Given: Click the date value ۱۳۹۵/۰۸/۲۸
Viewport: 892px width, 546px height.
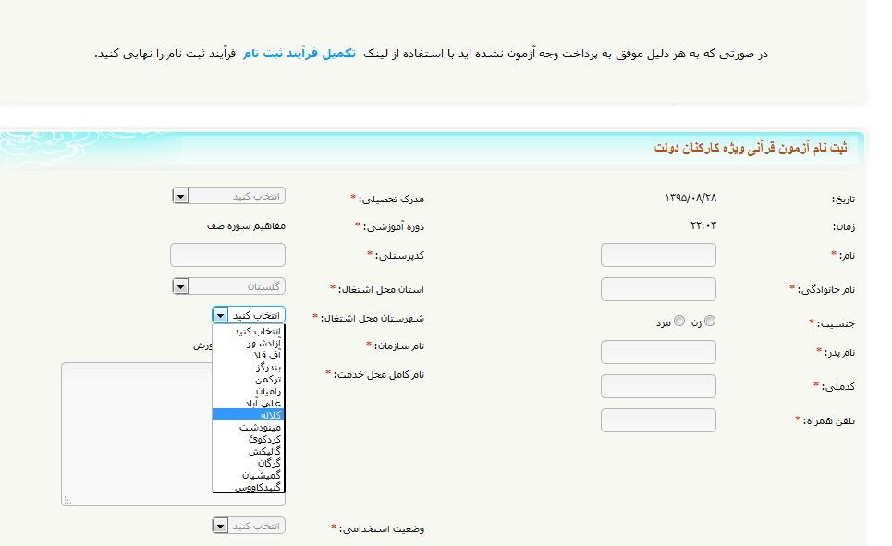Looking at the screenshot, I should pyautogui.click(x=690, y=198).
